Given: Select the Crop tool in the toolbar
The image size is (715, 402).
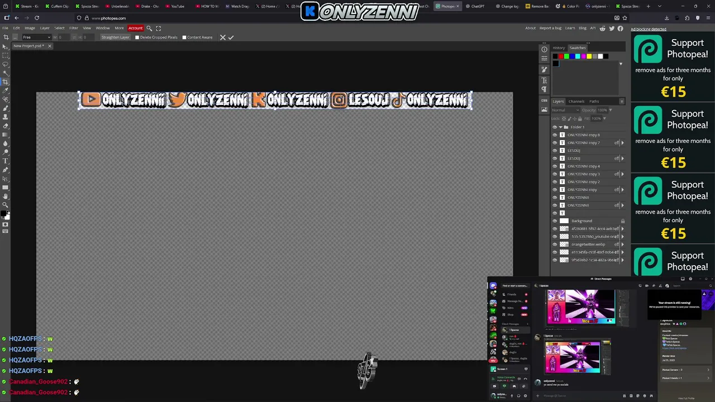Looking at the screenshot, I should 6,82.
